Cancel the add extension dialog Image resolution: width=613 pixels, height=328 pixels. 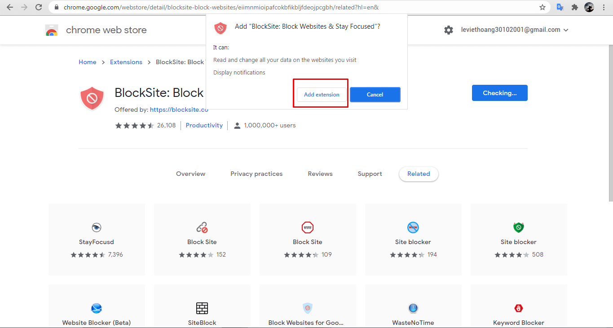tap(375, 95)
